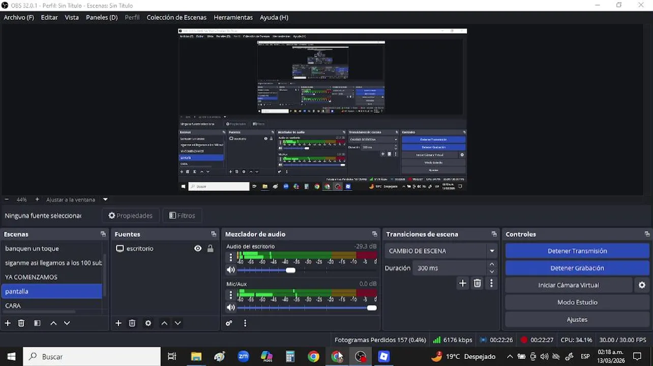This screenshot has height=366, width=653.
Task: Open the Filtros button above the docks
Action: coord(182,216)
